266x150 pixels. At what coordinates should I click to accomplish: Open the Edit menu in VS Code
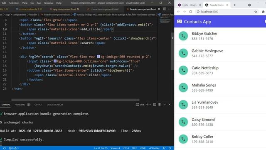(4, 3)
